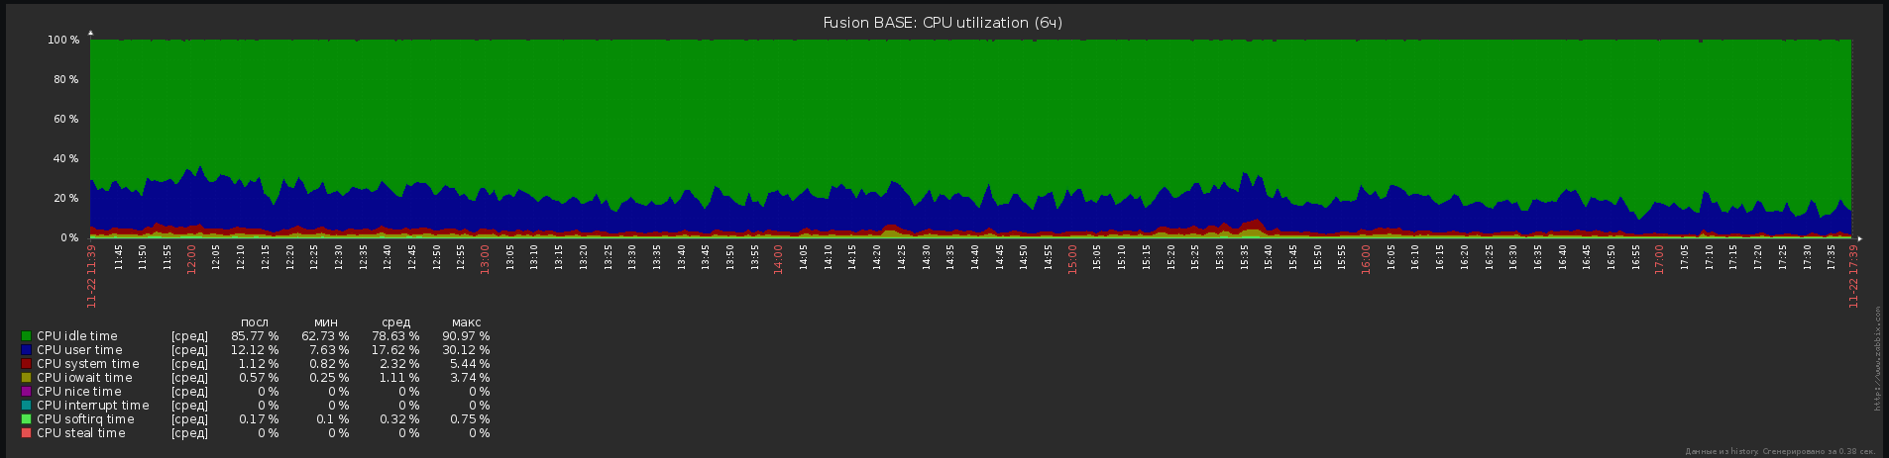This screenshot has width=1889, height=458.
Task: Click user time last value '12.12 %'
Action: tap(255, 350)
